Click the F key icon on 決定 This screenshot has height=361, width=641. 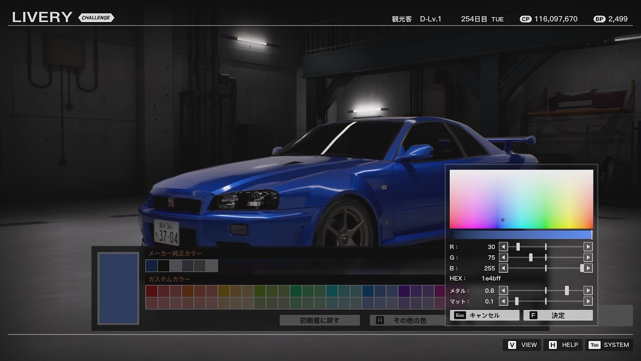pyautogui.click(x=533, y=315)
